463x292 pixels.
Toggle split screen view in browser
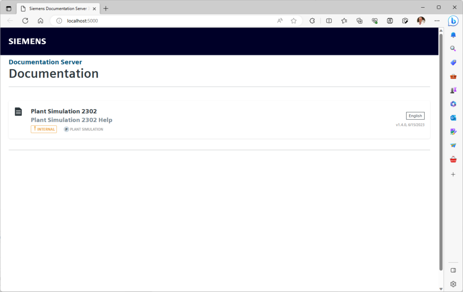329,21
